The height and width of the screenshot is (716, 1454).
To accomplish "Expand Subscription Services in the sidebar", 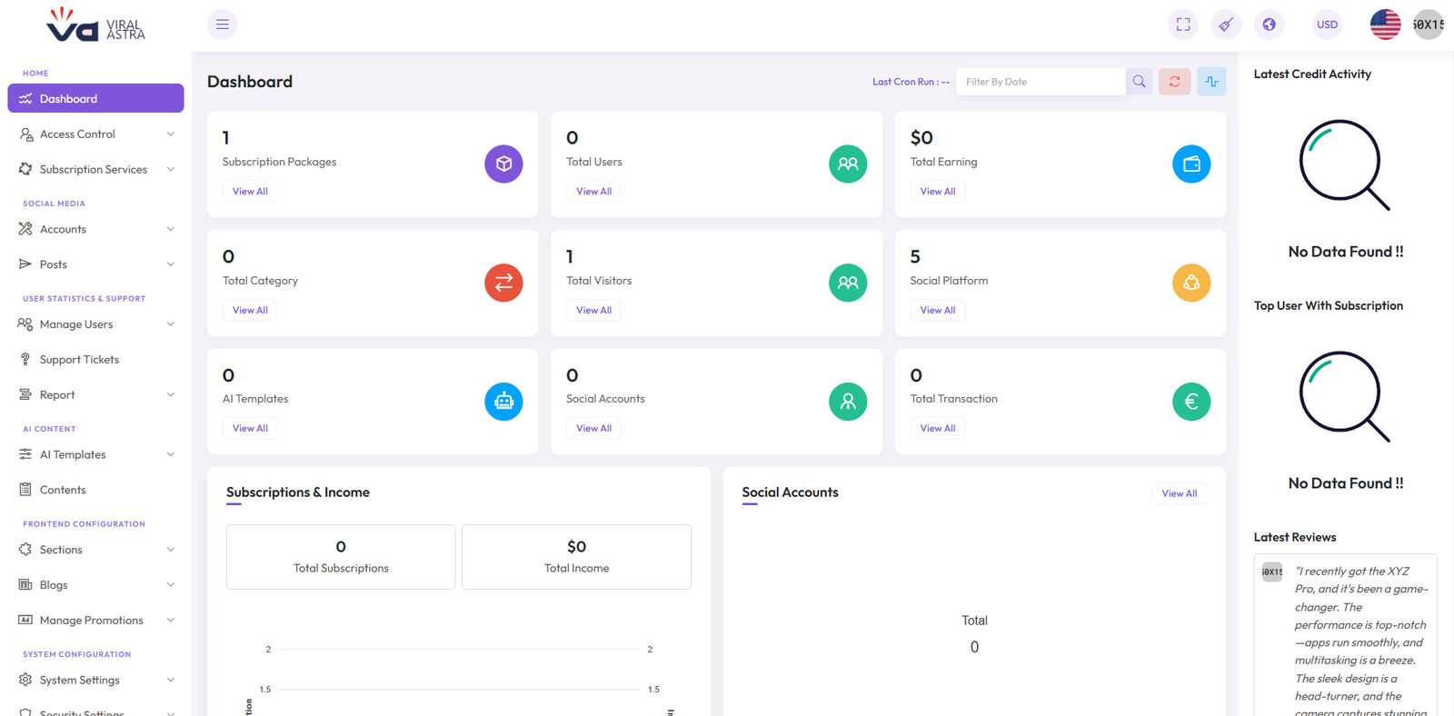I will (95, 170).
